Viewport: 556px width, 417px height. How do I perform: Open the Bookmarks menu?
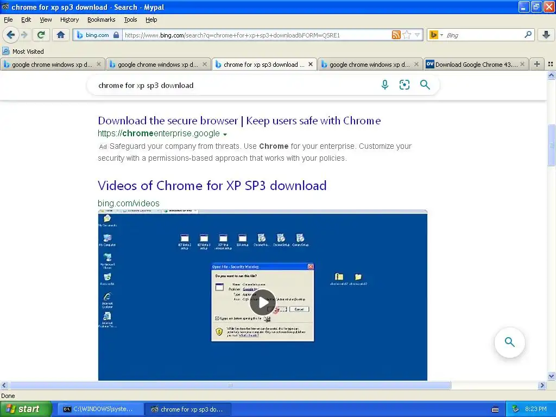101,20
